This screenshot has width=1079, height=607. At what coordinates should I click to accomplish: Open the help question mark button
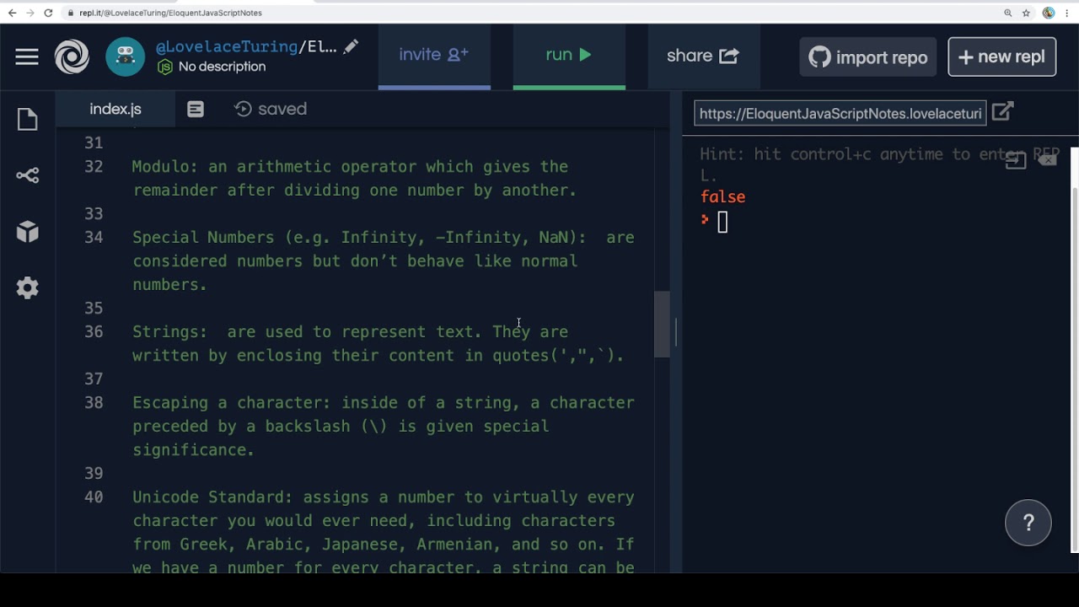tap(1028, 523)
